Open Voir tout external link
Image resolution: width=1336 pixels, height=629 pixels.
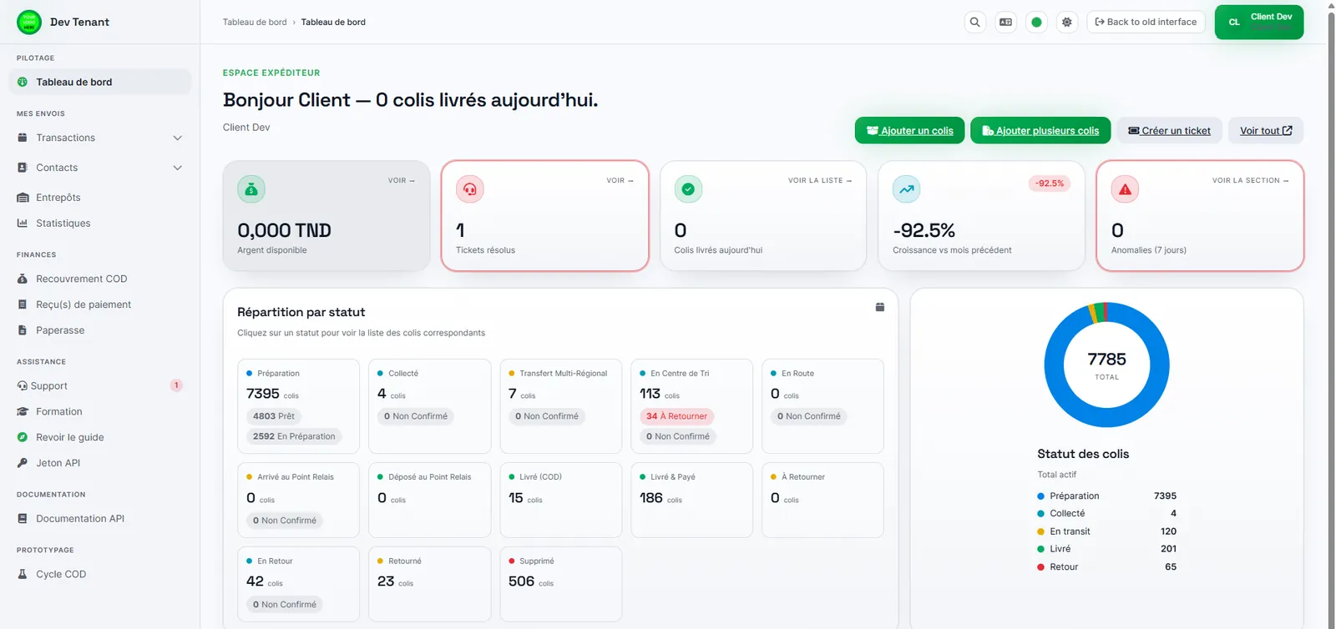click(1266, 131)
